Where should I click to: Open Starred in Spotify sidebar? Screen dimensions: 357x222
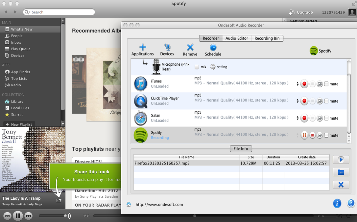[30, 115]
